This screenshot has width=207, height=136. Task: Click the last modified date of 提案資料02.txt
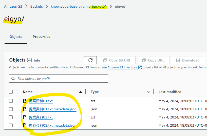click(183, 117)
